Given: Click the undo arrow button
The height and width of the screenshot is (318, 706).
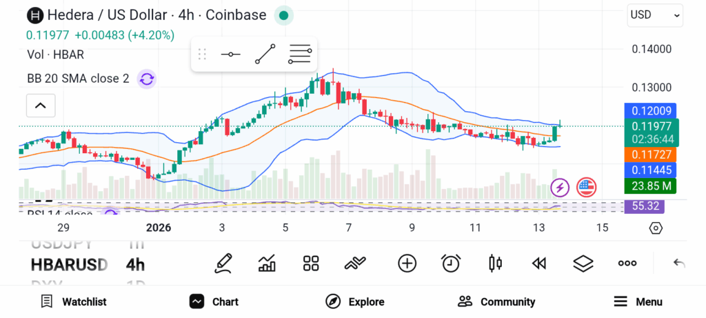Looking at the screenshot, I should [x=679, y=263].
